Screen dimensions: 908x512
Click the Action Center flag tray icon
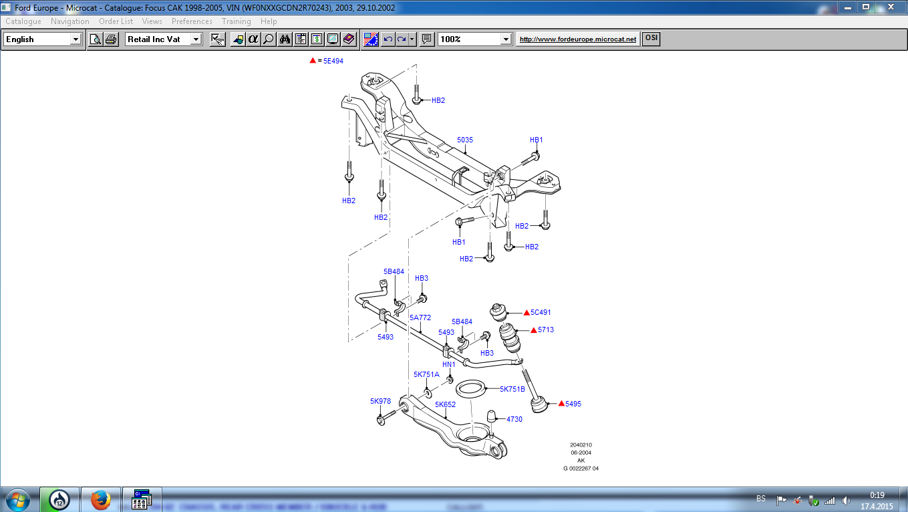pyautogui.click(x=780, y=500)
